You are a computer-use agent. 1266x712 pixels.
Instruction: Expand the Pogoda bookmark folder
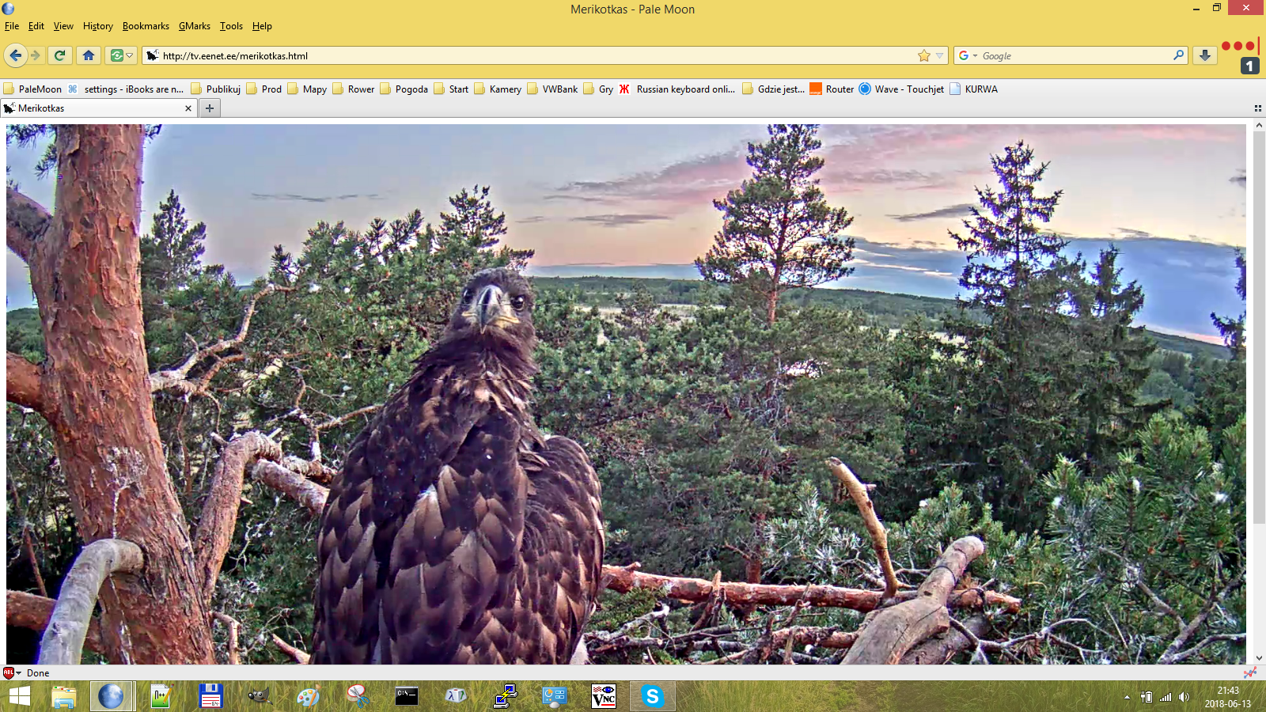click(404, 89)
